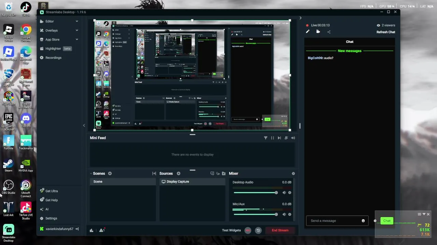Open scene transitions icon in Scenes header
Image resolution: width=437 pixels, height=245 pixels.
(x=154, y=174)
